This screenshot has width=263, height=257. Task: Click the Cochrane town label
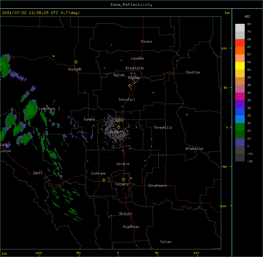98,173
